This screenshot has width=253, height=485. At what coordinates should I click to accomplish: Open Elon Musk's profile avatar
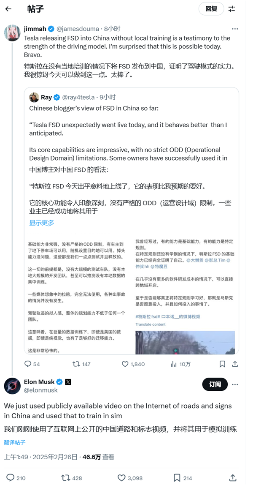[12, 386]
